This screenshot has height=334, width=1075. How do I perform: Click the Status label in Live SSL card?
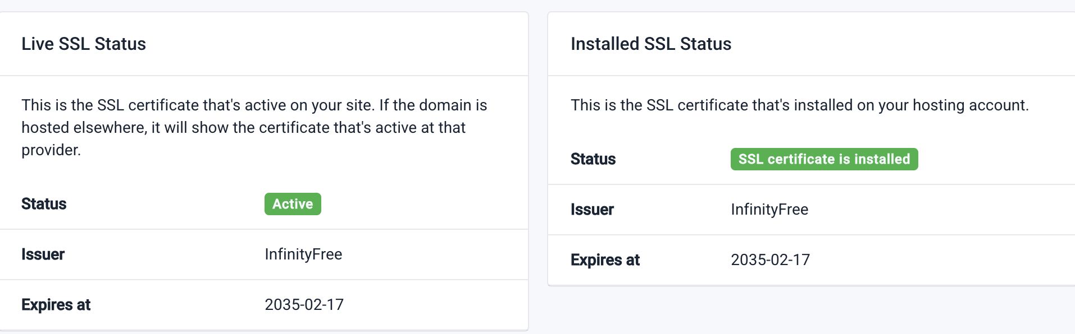click(44, 204)
